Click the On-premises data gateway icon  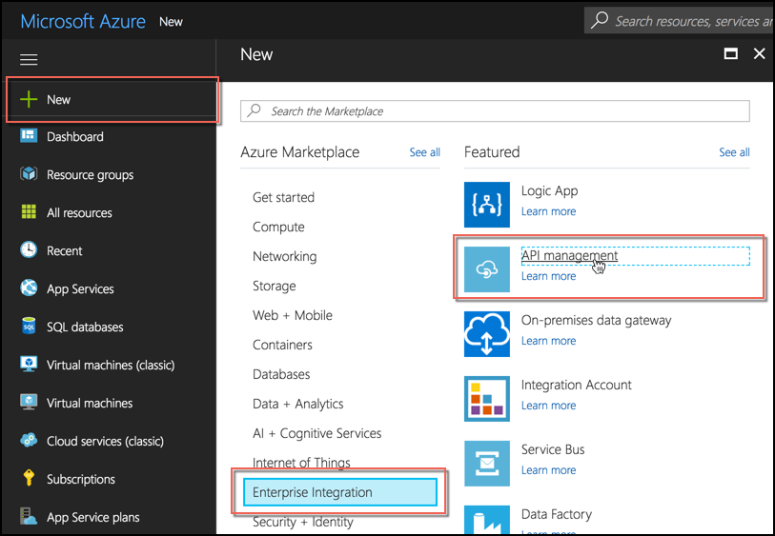(x=487, y=334)
